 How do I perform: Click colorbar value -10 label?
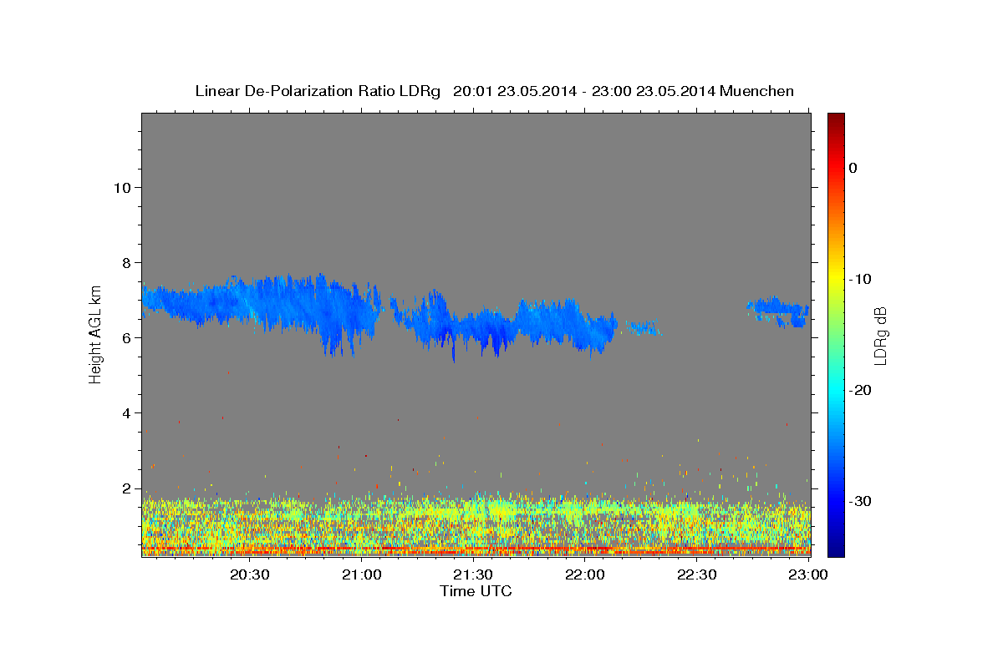[x=859, y=279]
